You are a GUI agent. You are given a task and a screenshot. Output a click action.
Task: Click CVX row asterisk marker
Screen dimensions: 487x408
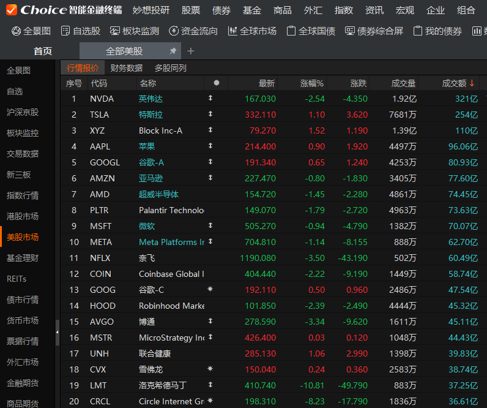(x=210, y=369)
